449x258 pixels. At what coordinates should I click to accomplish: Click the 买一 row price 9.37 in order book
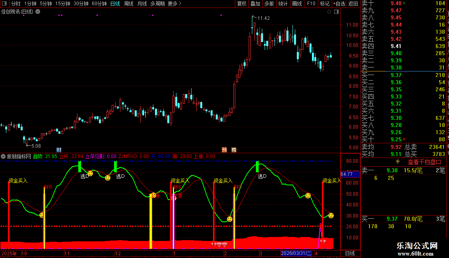pyautogui.click(x=396, y=75)
